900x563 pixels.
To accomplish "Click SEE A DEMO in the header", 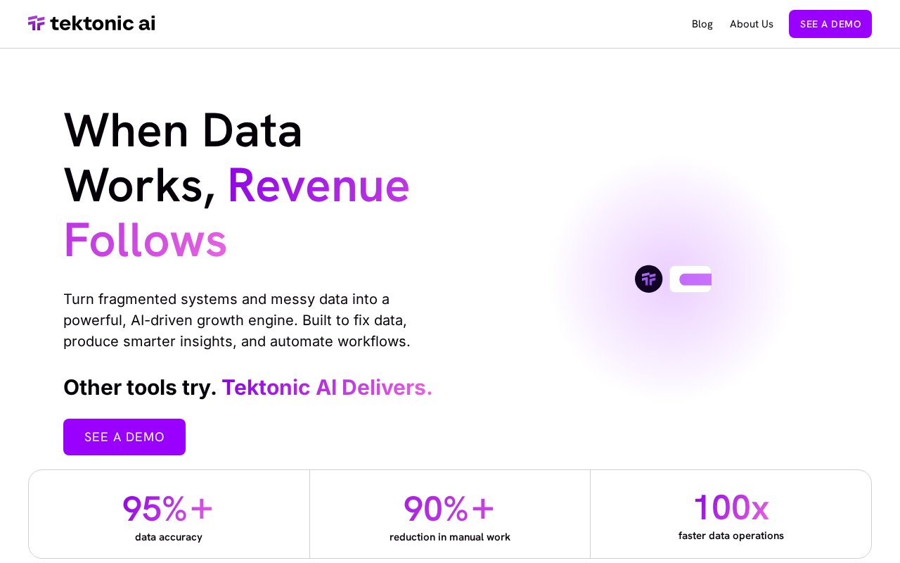I will (x=830, y=24).
